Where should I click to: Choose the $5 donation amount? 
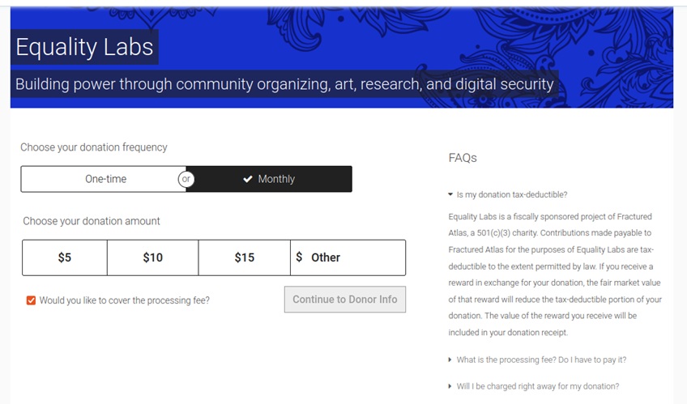[65, 257]
